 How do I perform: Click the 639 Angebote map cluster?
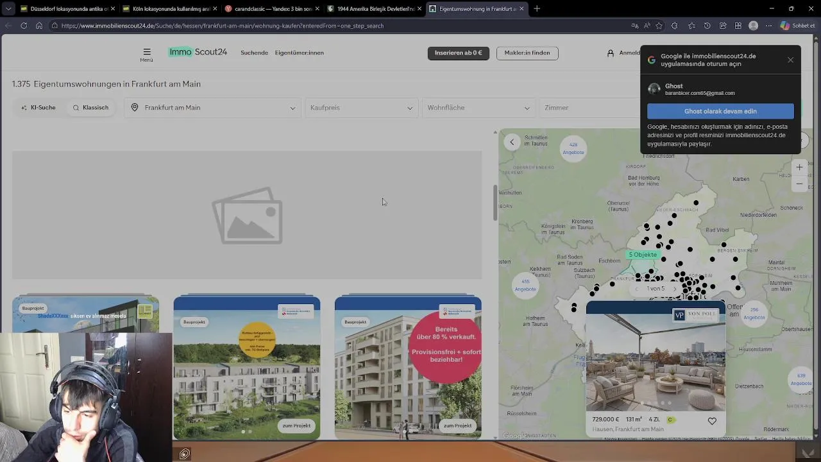(x=800, y=379)
